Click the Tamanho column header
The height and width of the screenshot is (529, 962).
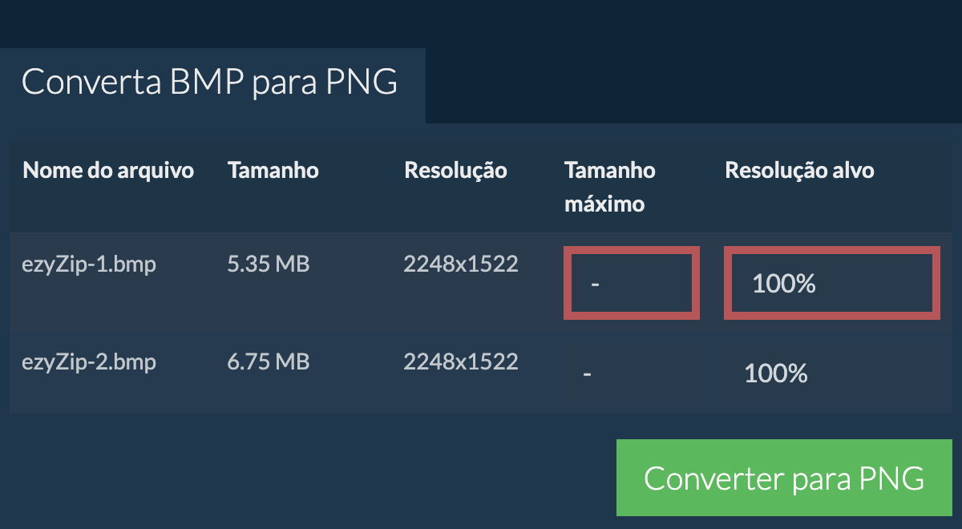(273, 170)
